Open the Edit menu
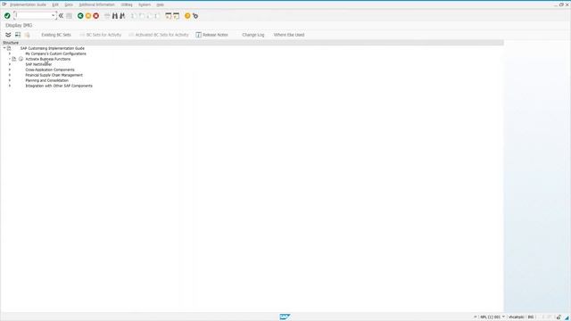The height and width of the screenshot is (321, 571). click(55, 4)
